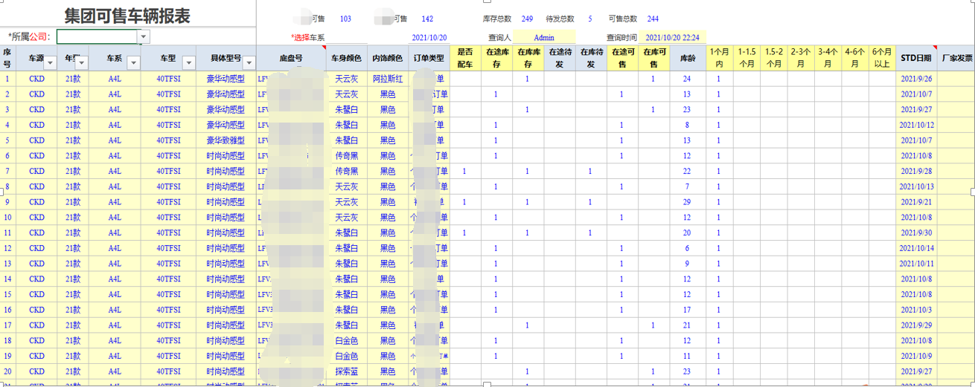Image resolution: width=975 pixels, height=387 pixels.
Task: Select the 车身颜色 column header
Action: [346, 58]
